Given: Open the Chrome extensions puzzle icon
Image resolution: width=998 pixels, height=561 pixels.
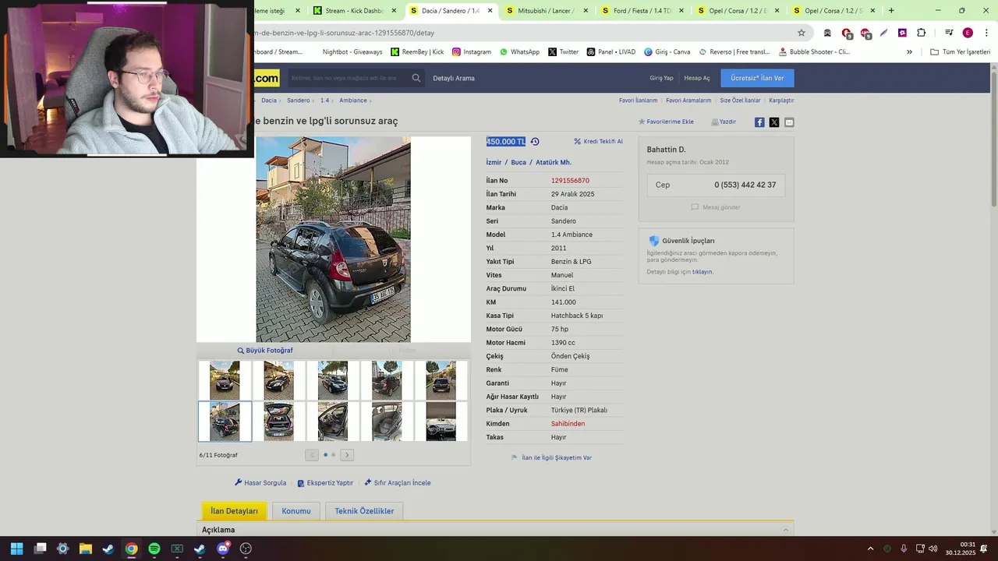Looking at the screenshot, I should pos(921,33).
